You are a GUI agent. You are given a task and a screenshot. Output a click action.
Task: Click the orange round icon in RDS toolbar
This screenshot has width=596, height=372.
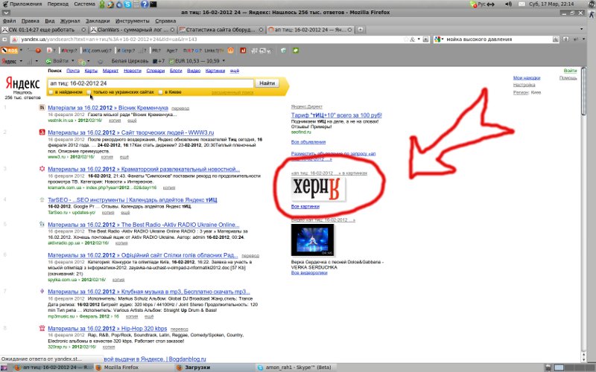tap(230, 50)
